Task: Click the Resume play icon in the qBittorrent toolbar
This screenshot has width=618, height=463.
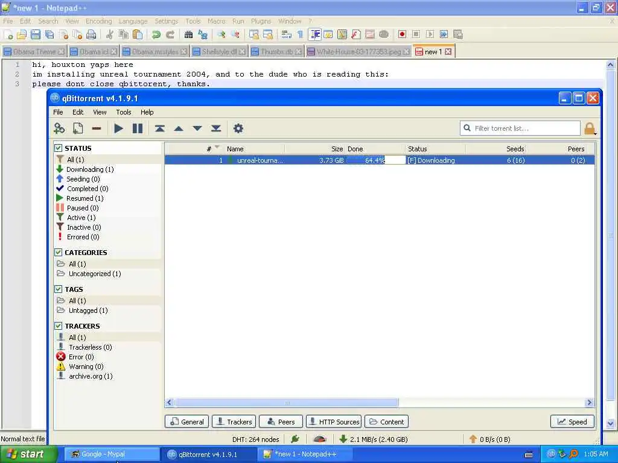Action: [x=118, y=128]
